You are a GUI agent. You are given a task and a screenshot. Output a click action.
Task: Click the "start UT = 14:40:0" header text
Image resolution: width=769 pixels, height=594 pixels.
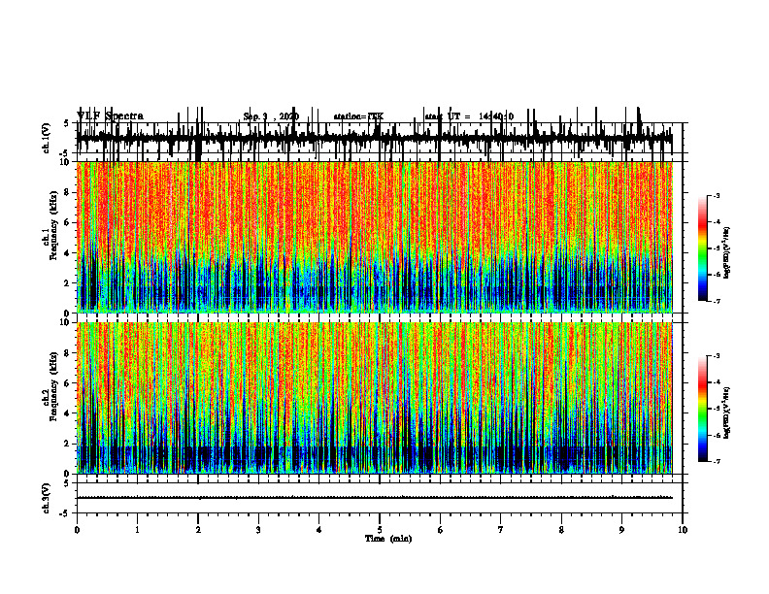[x=469, y=116]
